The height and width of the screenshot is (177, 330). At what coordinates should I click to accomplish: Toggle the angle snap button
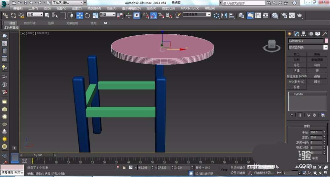click(153, 15)
